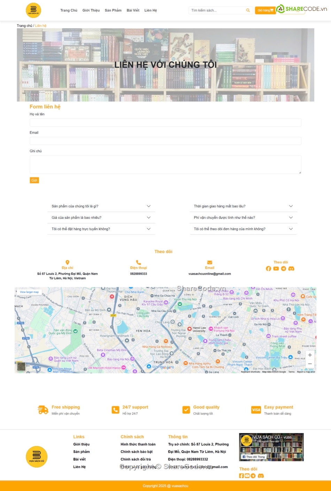
Task: Open footer Sản phẩm link
Action: tap(81, 452)
